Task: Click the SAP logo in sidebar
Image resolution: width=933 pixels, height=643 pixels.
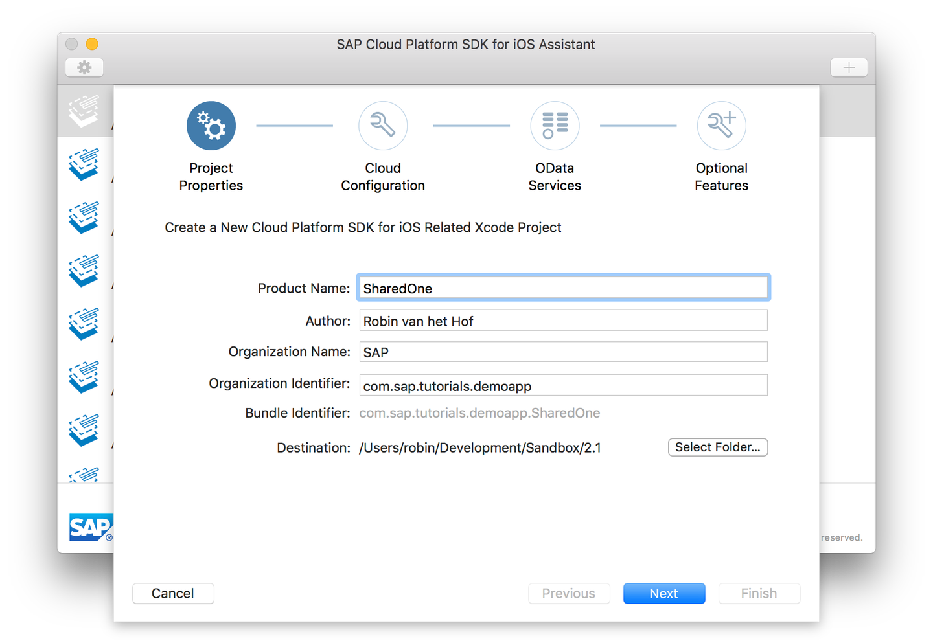Action: pyautogui.click(x=91, y=527)
